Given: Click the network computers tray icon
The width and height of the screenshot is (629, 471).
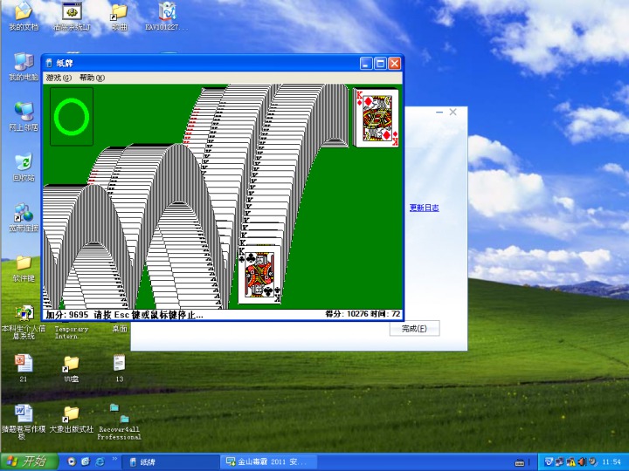Looking at the screenshot, I should coord(560,461).
